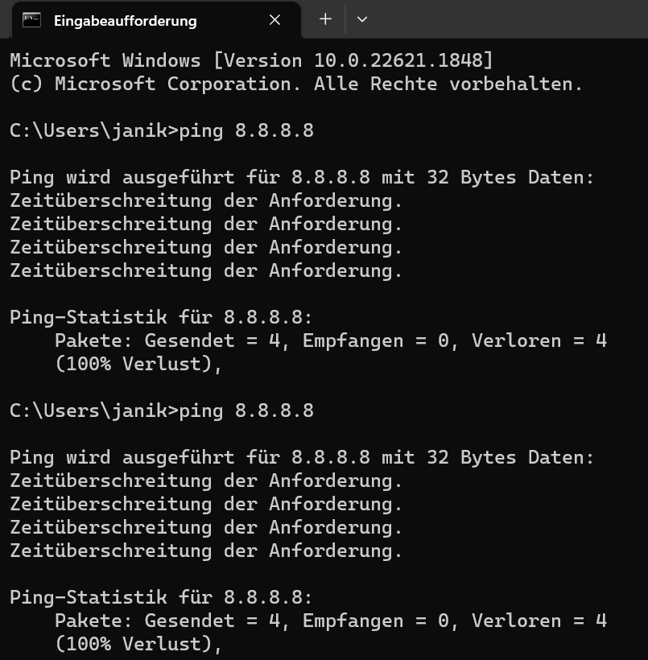Click the command prompt icon on the tab

31,20
